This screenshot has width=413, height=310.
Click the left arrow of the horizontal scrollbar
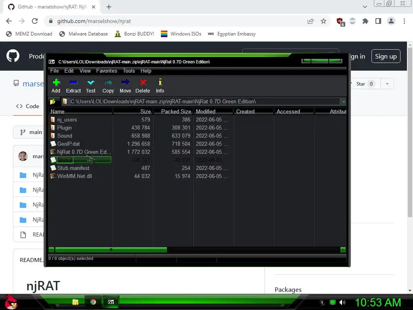coord(52,249)
